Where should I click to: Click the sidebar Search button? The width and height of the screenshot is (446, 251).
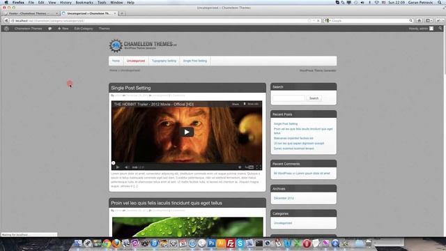314,98
